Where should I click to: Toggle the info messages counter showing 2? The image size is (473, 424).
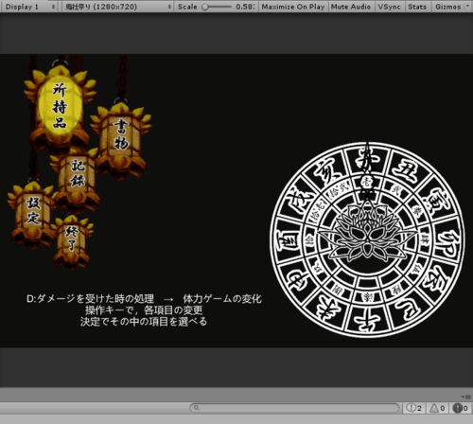(413, 408)
